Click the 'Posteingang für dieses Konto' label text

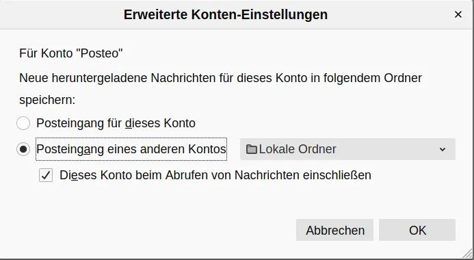(x=116, y=123)
